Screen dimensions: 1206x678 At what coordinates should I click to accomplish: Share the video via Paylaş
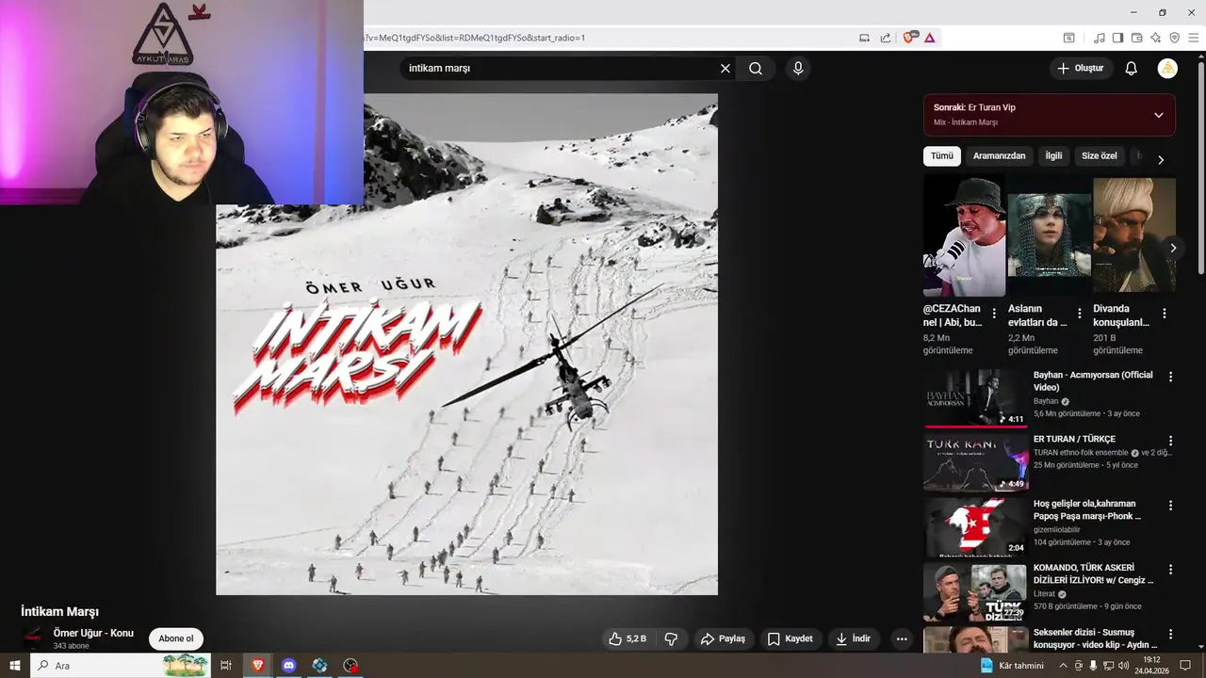click(x=724, y=638)
